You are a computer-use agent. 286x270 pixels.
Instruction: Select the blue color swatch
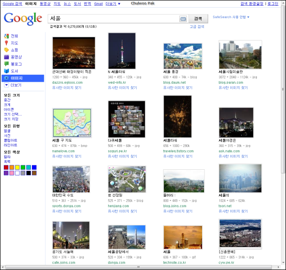tap(34, 167)
